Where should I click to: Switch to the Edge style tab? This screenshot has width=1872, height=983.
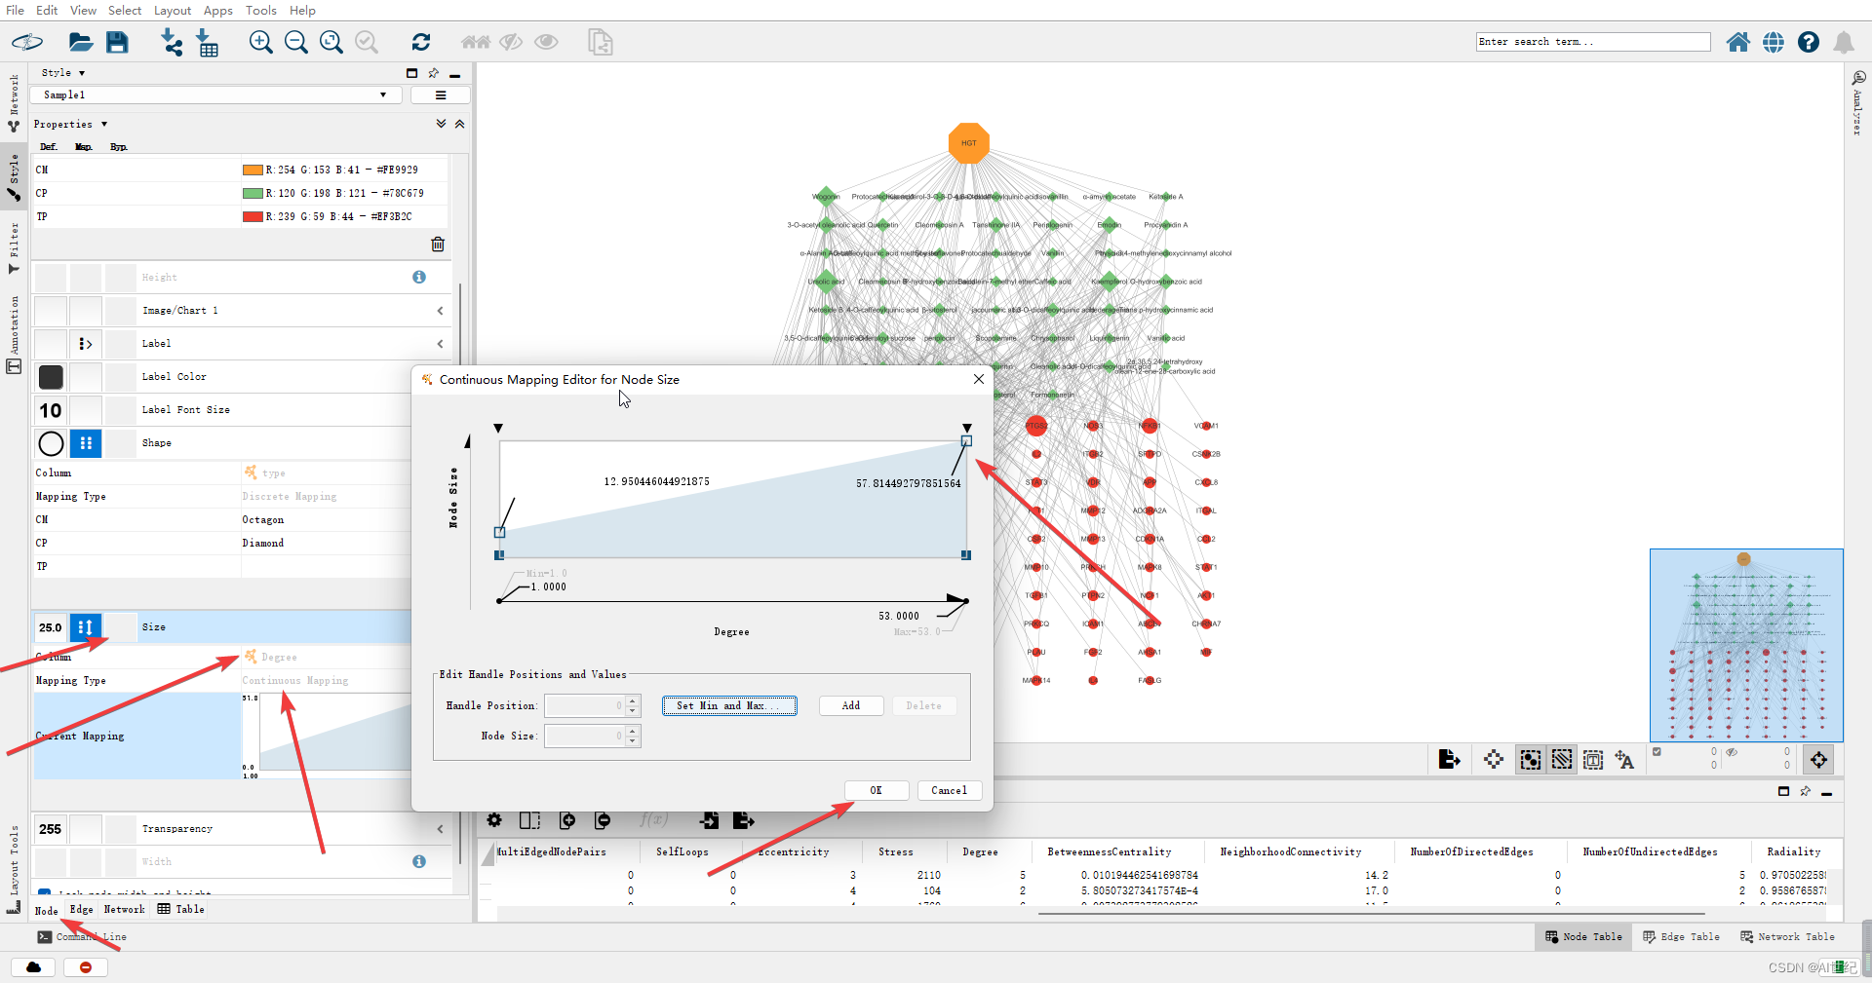(82, 909)
